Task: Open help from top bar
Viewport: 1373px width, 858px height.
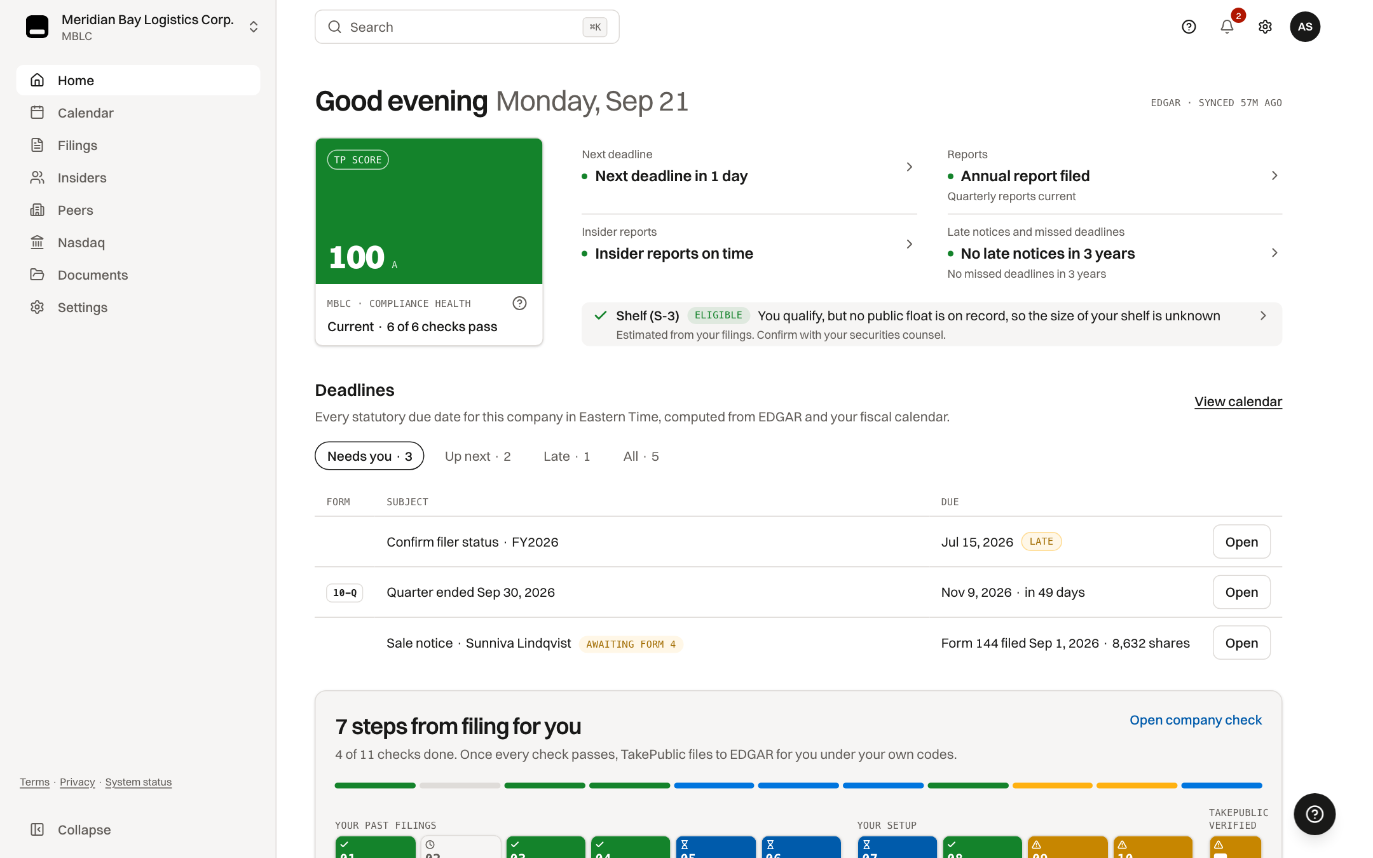Action: (1189, 27)
